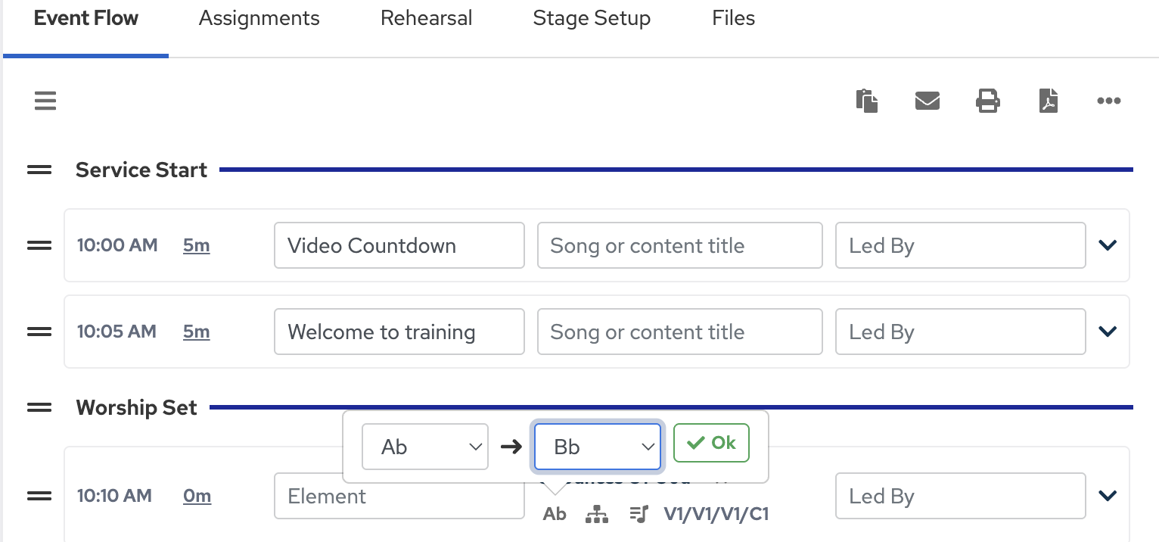Click the 5m duration link at 10:00 AM
The width and height of the screenshot is (1159, 542).
tap(196, 245)
